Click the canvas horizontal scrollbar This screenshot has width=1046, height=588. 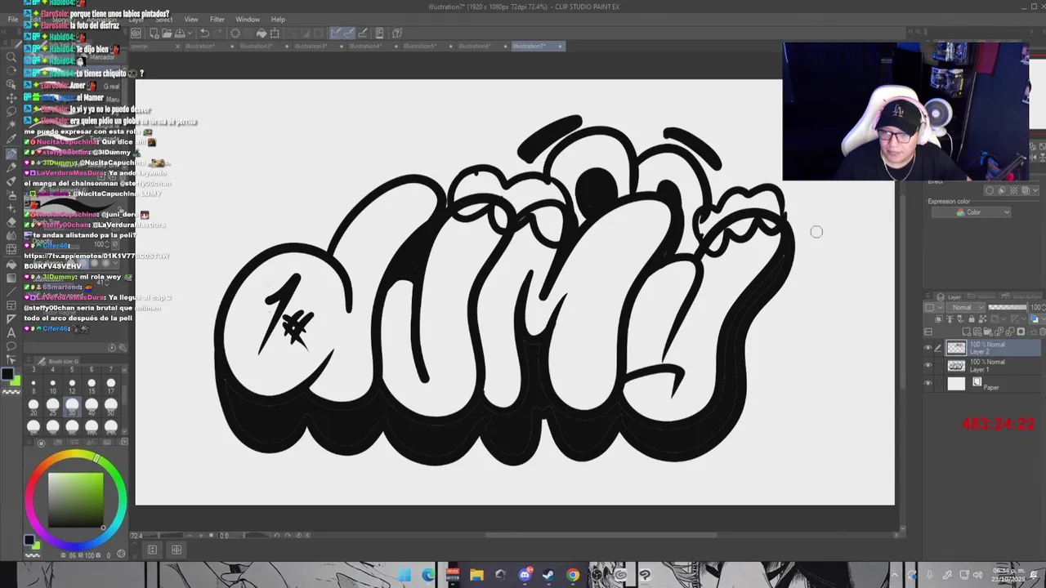coord(601,536)
